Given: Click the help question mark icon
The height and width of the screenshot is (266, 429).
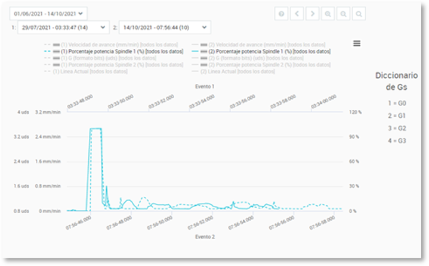Looking at the screenshot, I should coord(281,14).
